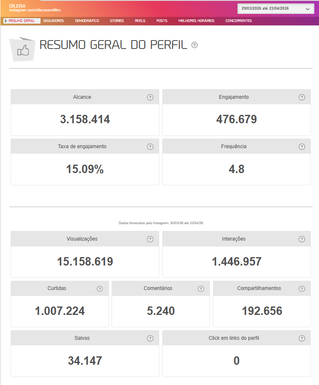Screen dimensions: 319x385
Task: Click the help icon next to page title
Action: coord(194,45)
